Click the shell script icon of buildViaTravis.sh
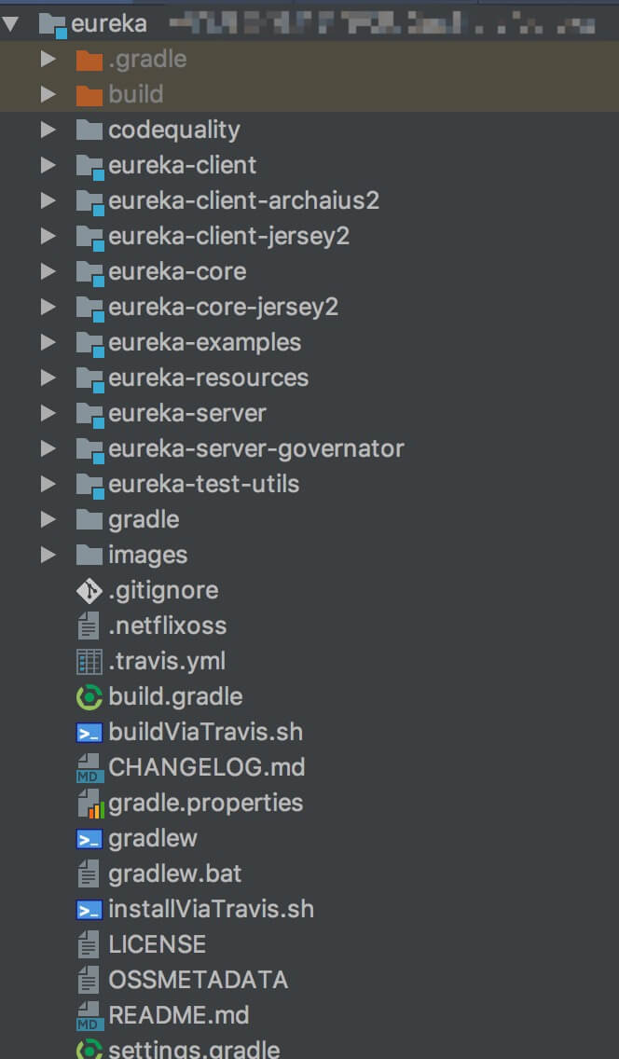Image resolution: width=619 pixels, height=1059 pixels. pos(89,733)
